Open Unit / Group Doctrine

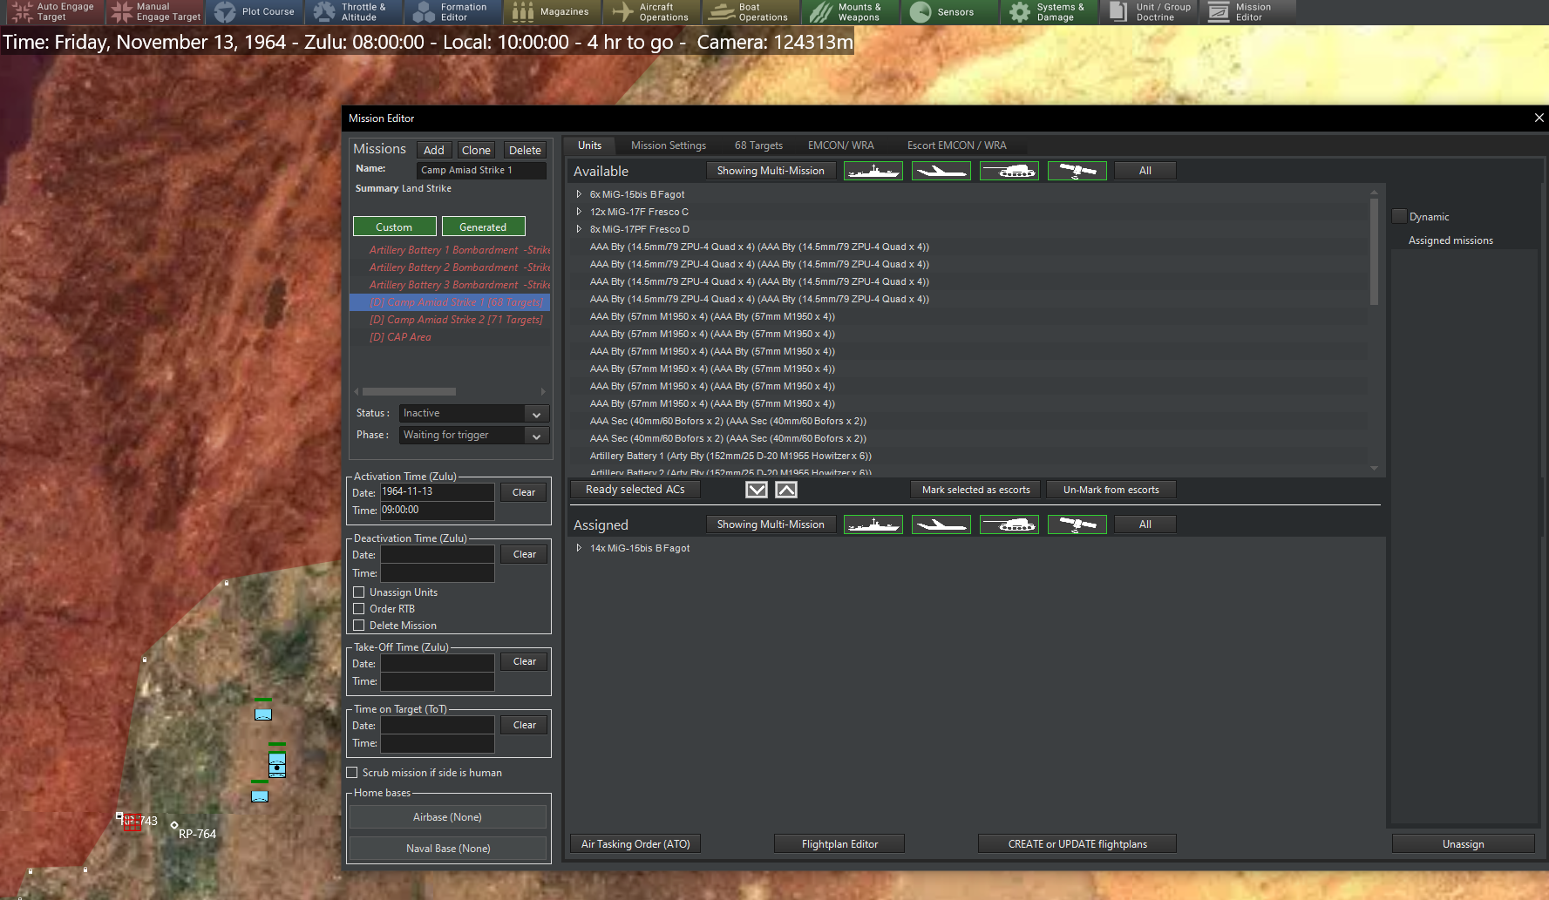point(1149,12)
